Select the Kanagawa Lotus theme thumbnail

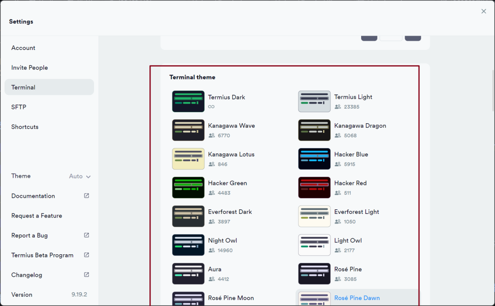188,159
